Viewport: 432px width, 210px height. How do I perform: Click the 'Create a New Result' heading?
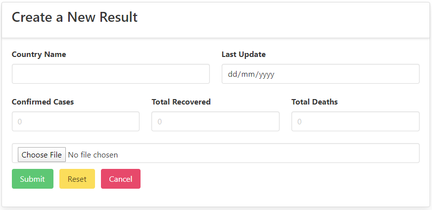coord(75,17)
